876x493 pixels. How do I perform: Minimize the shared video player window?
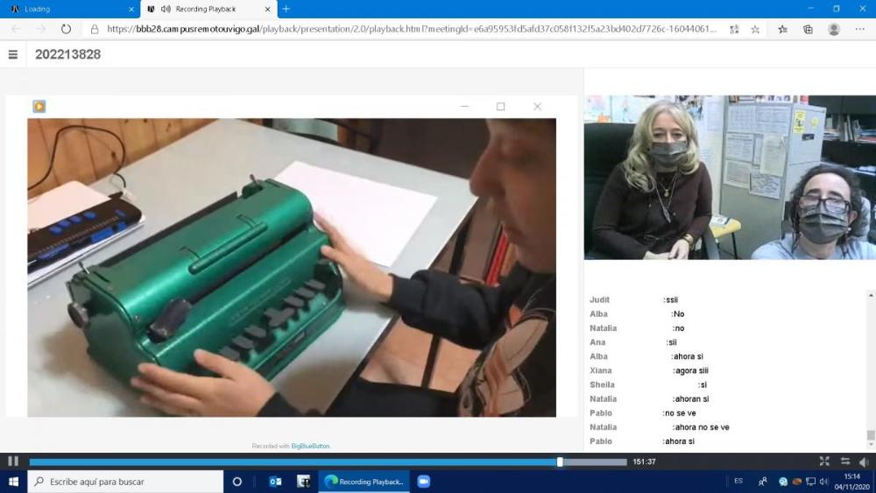point(464,106)
